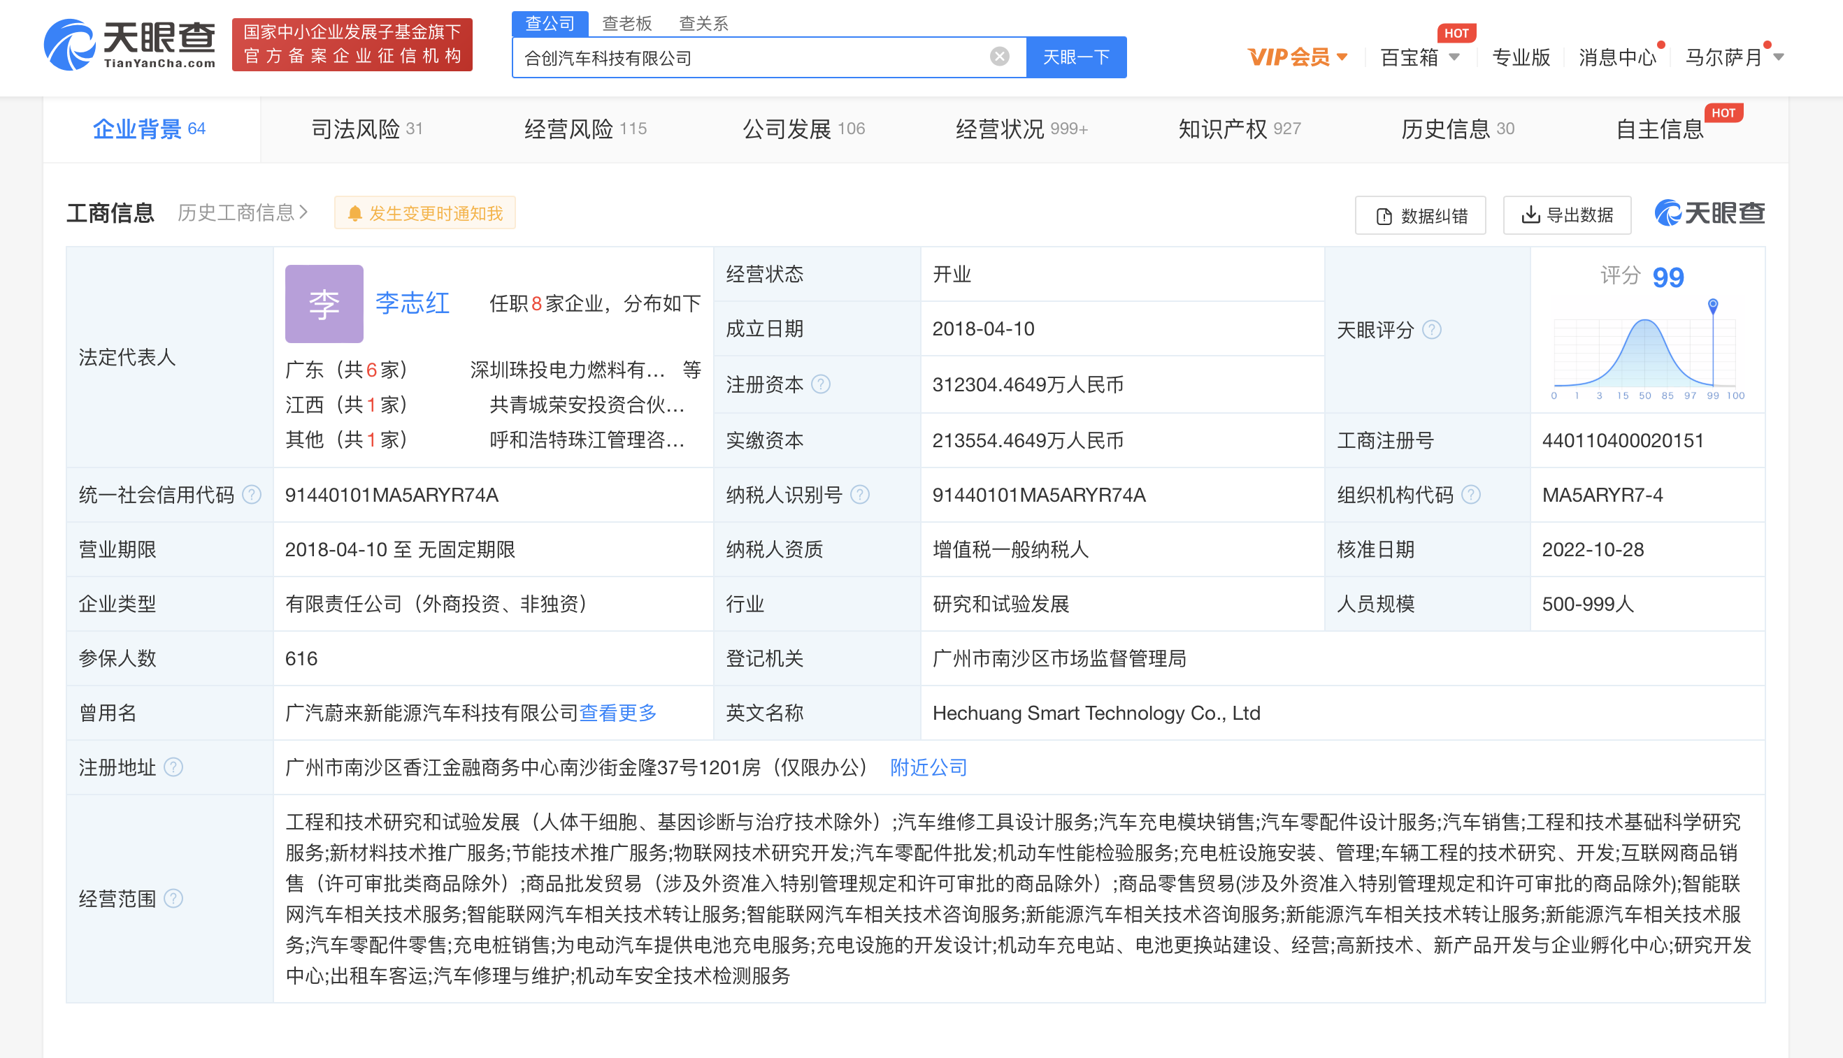This screenshot has height=1058, width=1843.
Task: Click the 广州市南沙区市场监督管理局 registration authority
Action: pos(1059,658)
